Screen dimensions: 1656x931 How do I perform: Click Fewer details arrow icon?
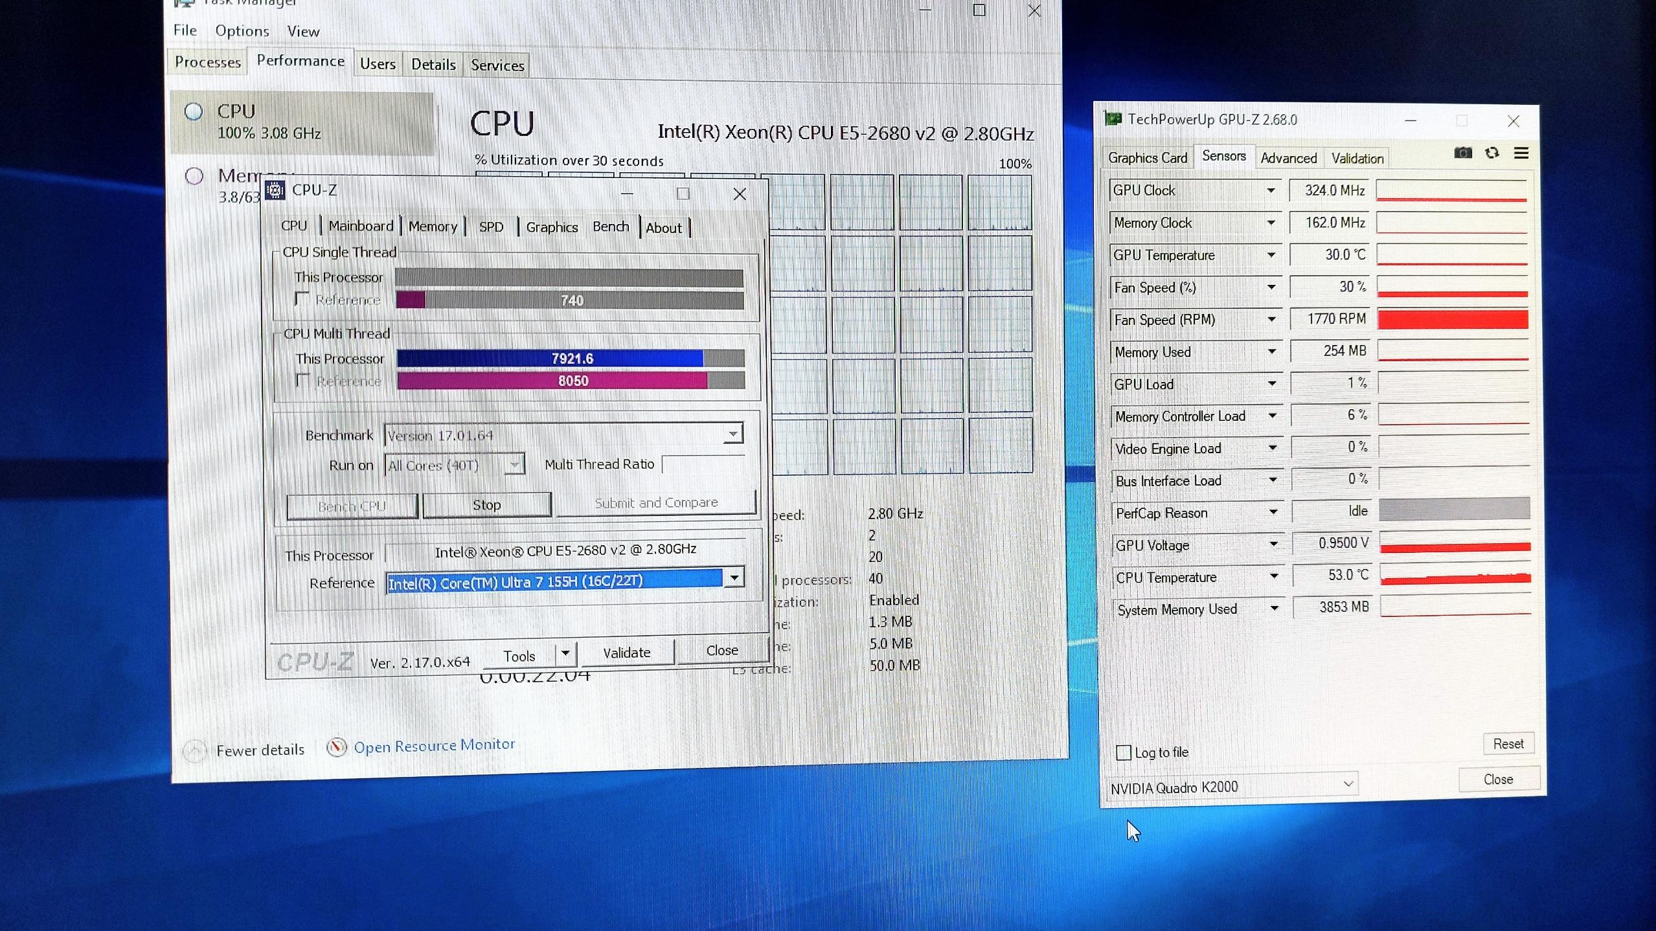click(x=195, y=751)
